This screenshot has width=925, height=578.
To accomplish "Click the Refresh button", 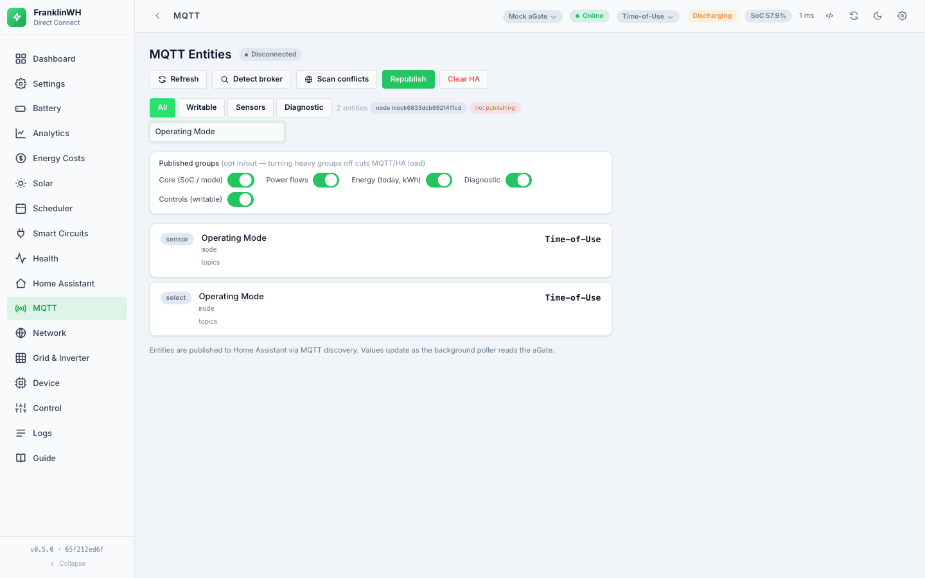I will click(178, 80).
